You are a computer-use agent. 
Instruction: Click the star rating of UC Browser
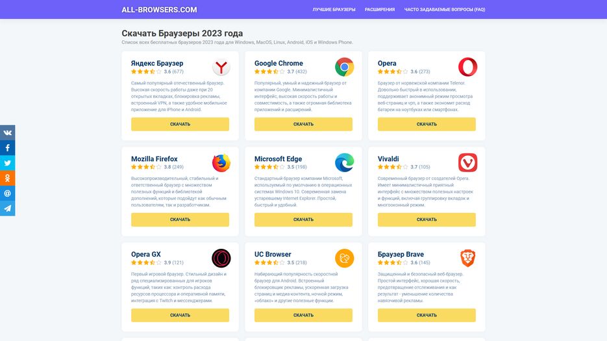point(269,262)
